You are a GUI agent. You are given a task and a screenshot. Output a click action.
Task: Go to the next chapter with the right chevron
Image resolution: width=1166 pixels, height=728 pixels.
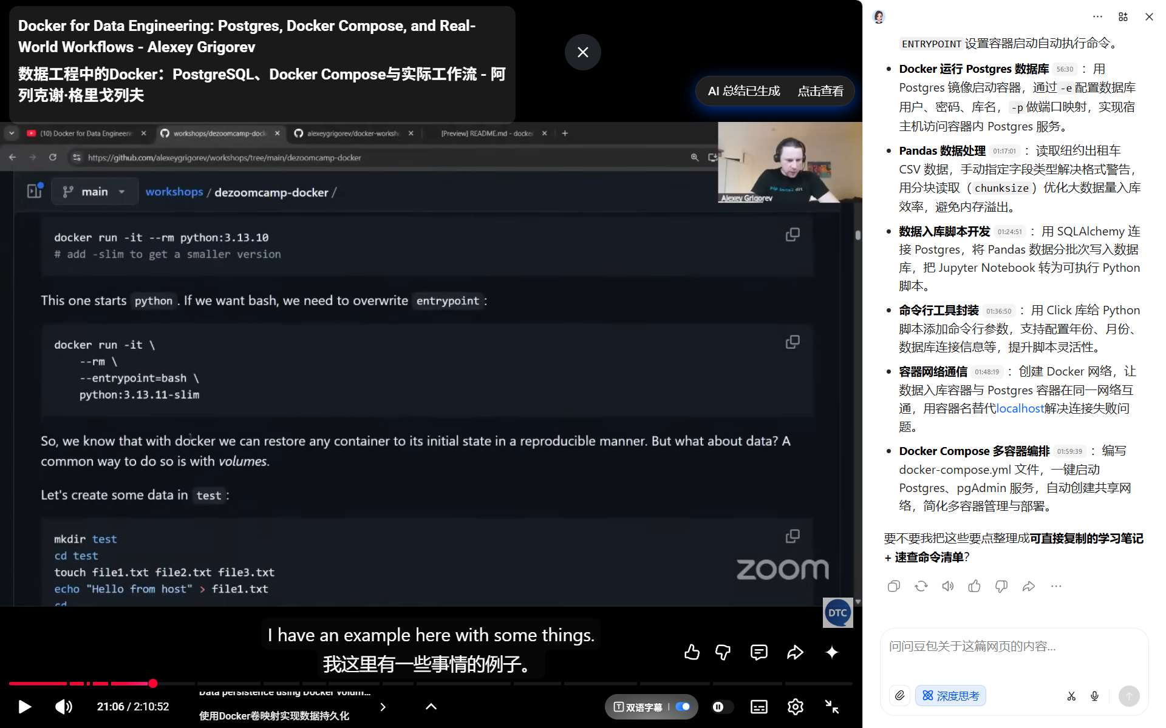click(383, 707)
